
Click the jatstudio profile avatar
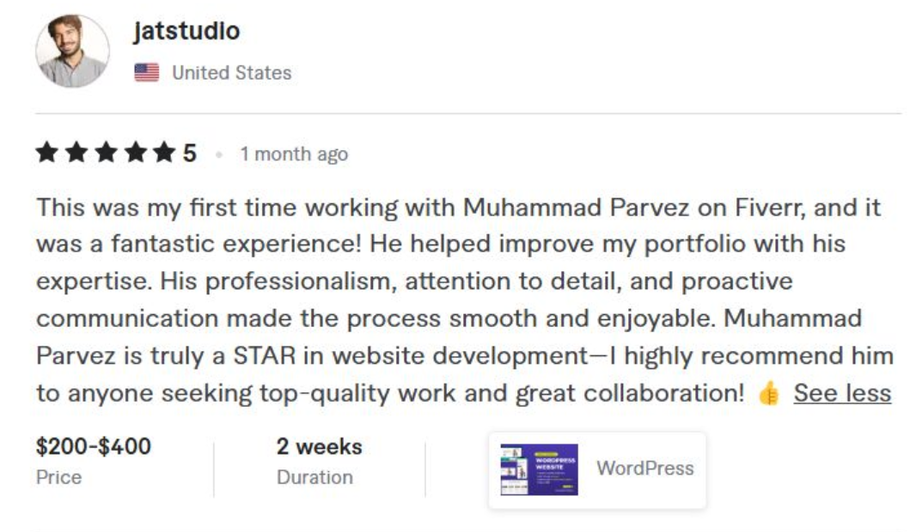(72, 51)
